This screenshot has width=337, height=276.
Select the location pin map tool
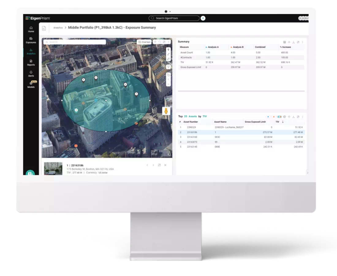pos(168,50)
